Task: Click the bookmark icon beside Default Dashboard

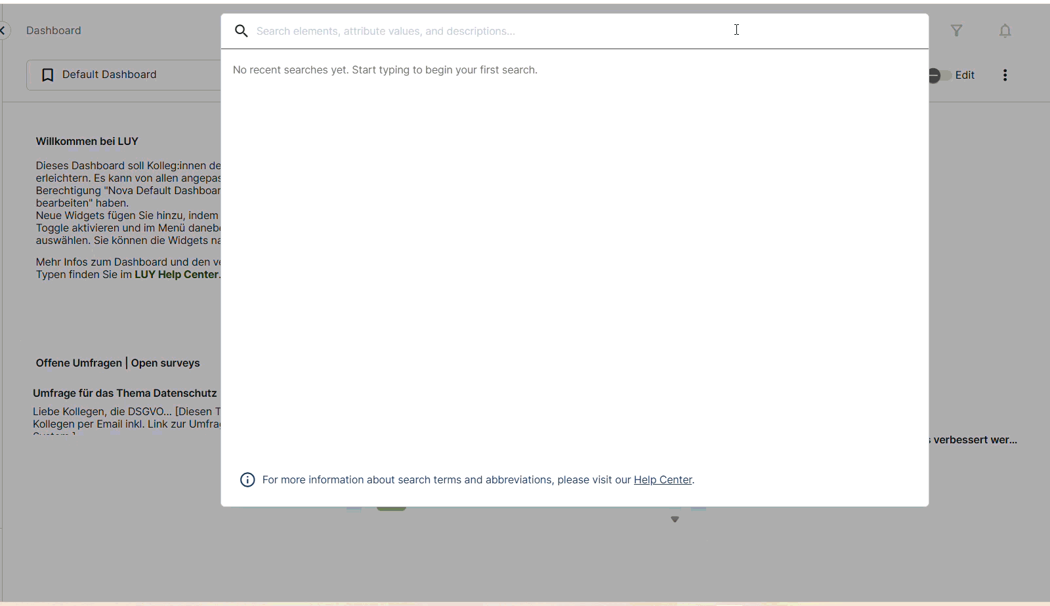Action: 47,74
